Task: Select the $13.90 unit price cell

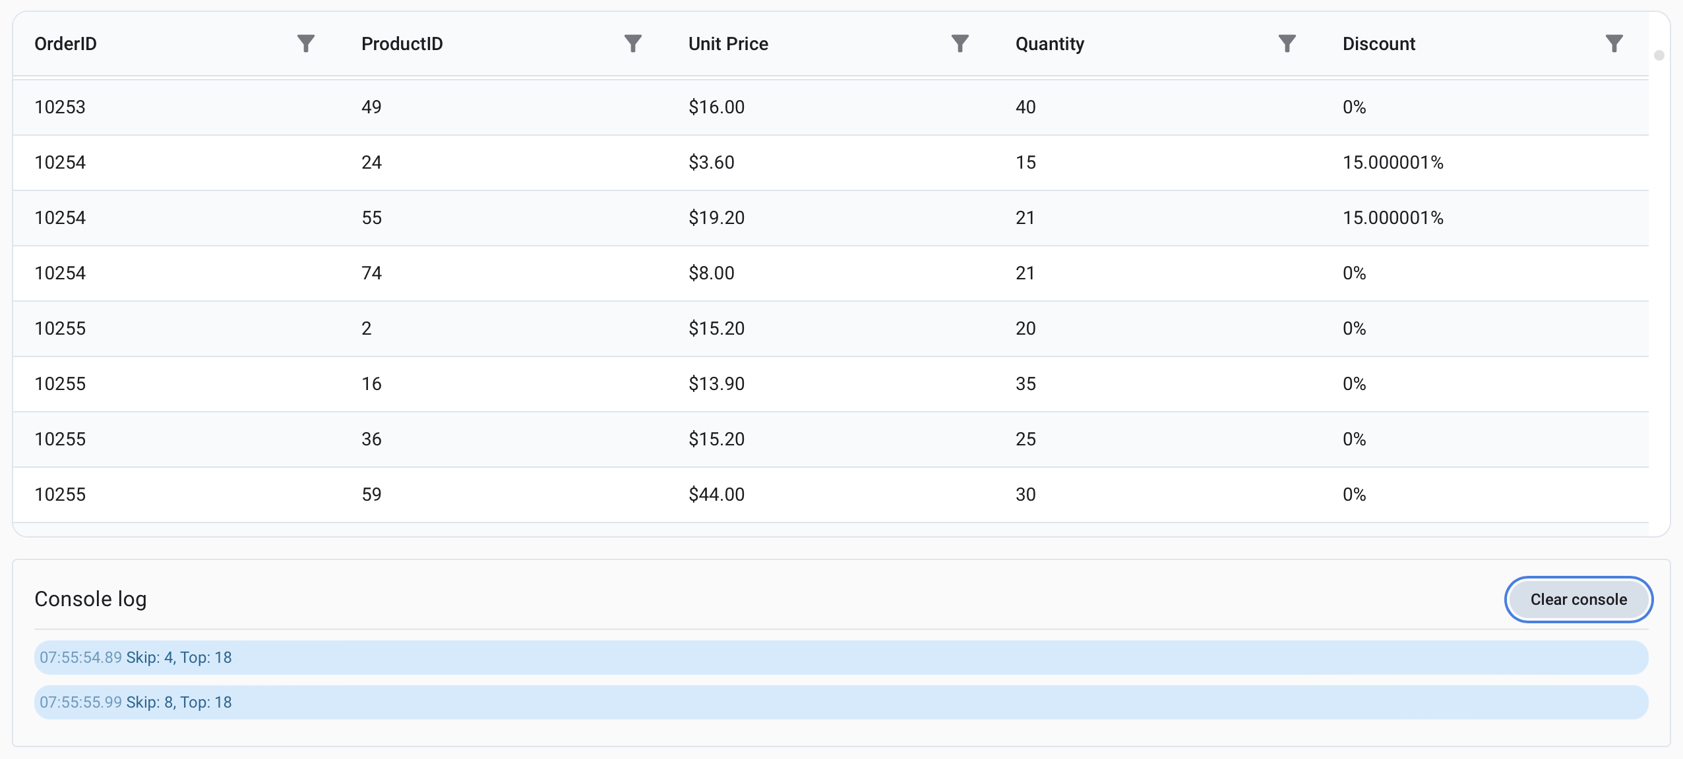Action: [831, 384]
